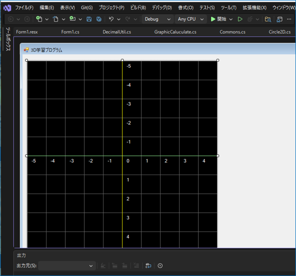Click the Undo arrow icon
The width and height of the screenshot is (296, 276).
[x=111, y=19]
